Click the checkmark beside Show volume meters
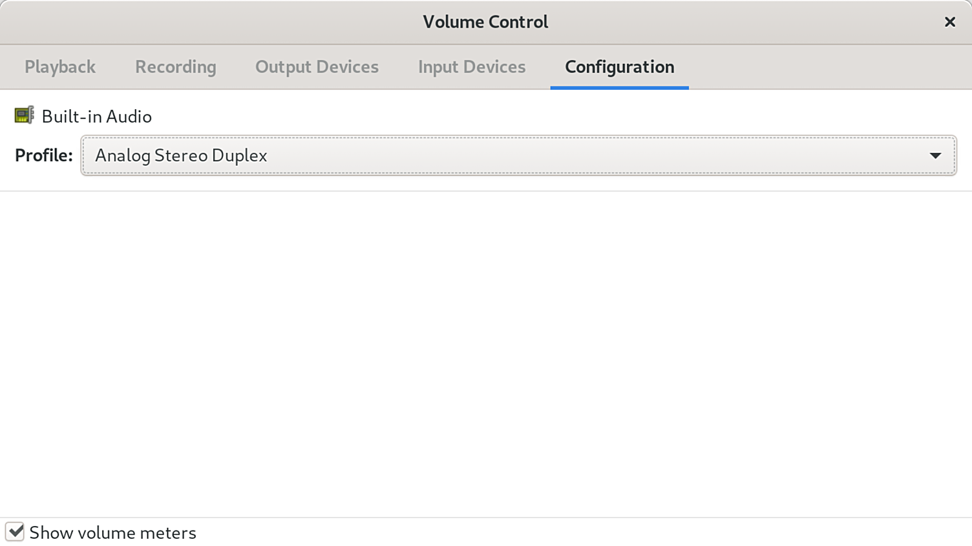Image resolution: width=972 pixels, height=546 pixels. click(x=15, y=532)
